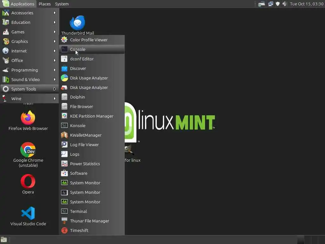Select Thunderbird Mail desktop icon
Screen dimensions: 325x244
pos(77,25)
